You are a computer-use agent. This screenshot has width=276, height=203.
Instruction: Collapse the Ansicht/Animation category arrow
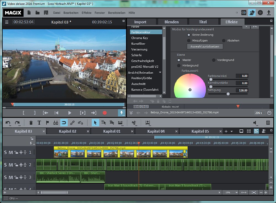click(160, 73)
